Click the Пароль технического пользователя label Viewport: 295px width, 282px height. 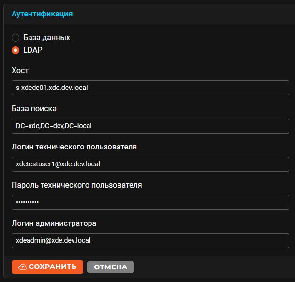click(77, 185)
